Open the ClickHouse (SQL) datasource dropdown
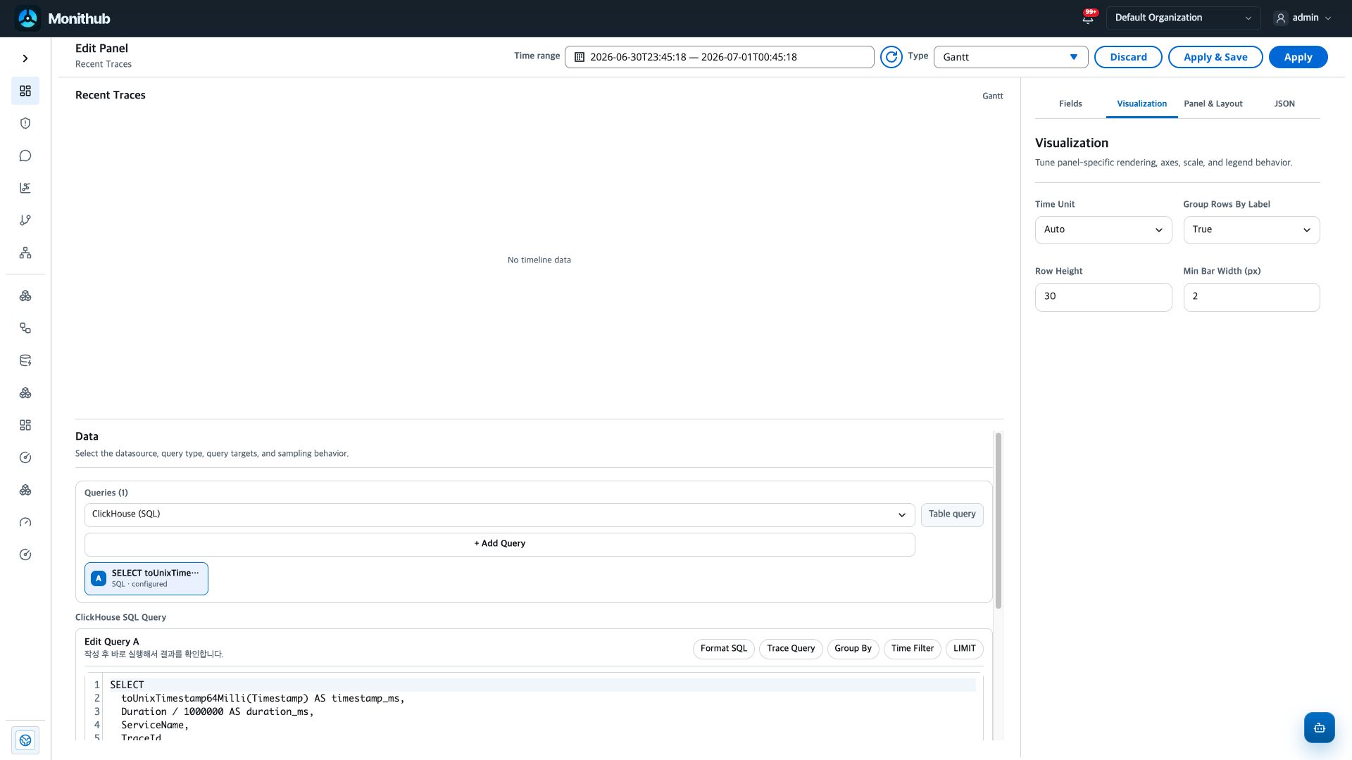Image resolution: width=1352 pixels, height=760 pixels. click(x=499, y=514)
